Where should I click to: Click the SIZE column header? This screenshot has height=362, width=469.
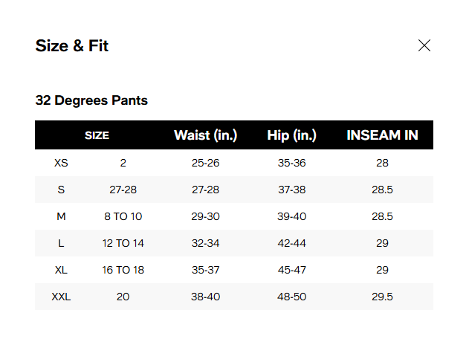[x=97, y=135]
